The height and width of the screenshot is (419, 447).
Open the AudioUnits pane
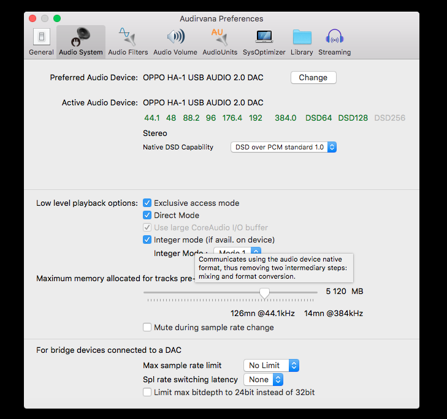(220, 42)
